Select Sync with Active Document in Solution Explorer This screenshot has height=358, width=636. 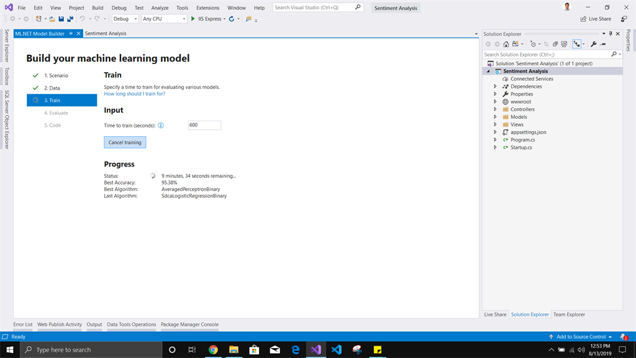point(546,44)
